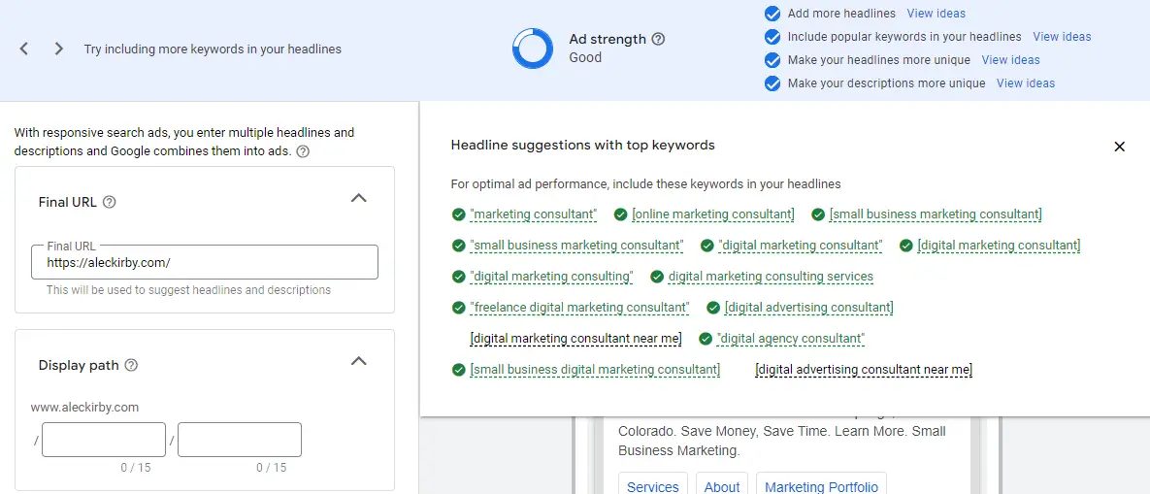Click the Final URL input field
Image resolution: width=1150 pixels, height=494 pixels.
pos(205,262)
